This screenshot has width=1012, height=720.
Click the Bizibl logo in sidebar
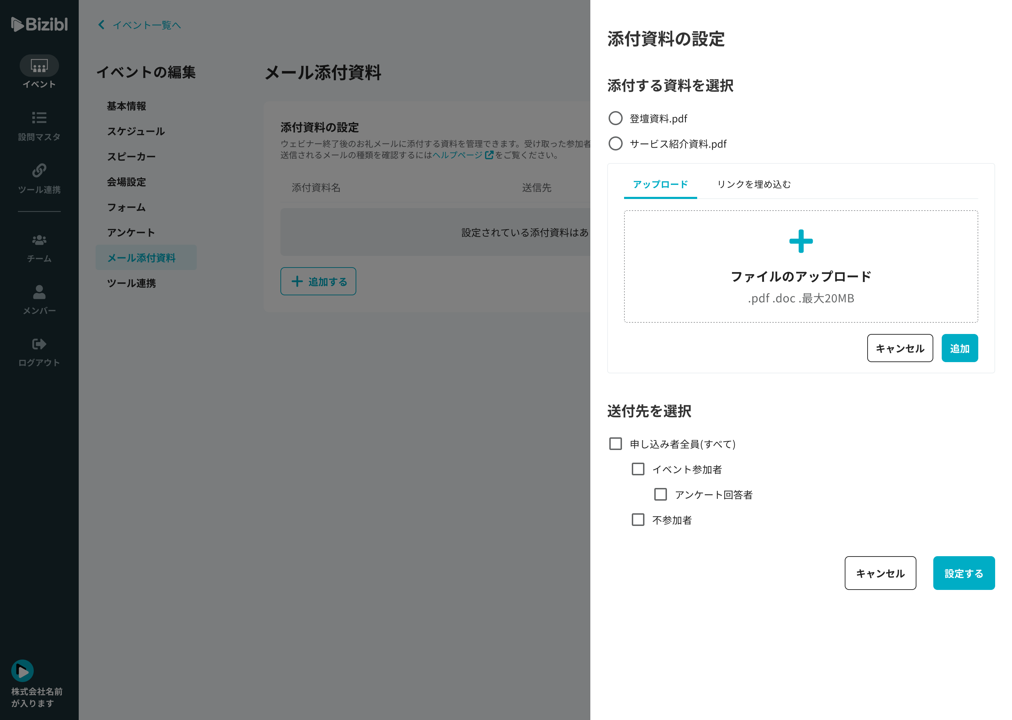coord(39,24)
